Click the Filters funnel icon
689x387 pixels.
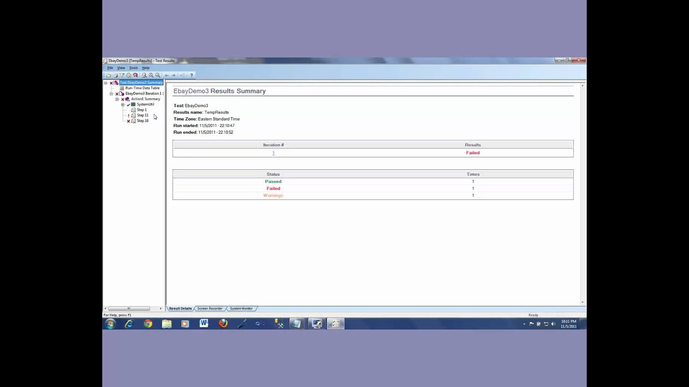coord(122,75)
